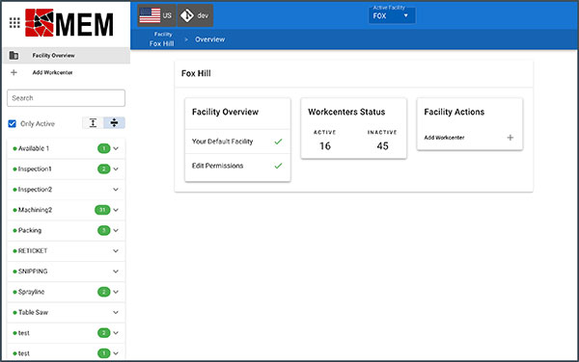Screen dimensions: 579x362
Task: Click the expand all rows icon
Action: [x=93, y=123]
